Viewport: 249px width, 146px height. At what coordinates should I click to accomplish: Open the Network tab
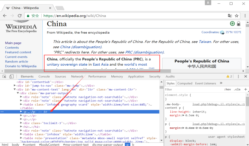pos(77,77)
